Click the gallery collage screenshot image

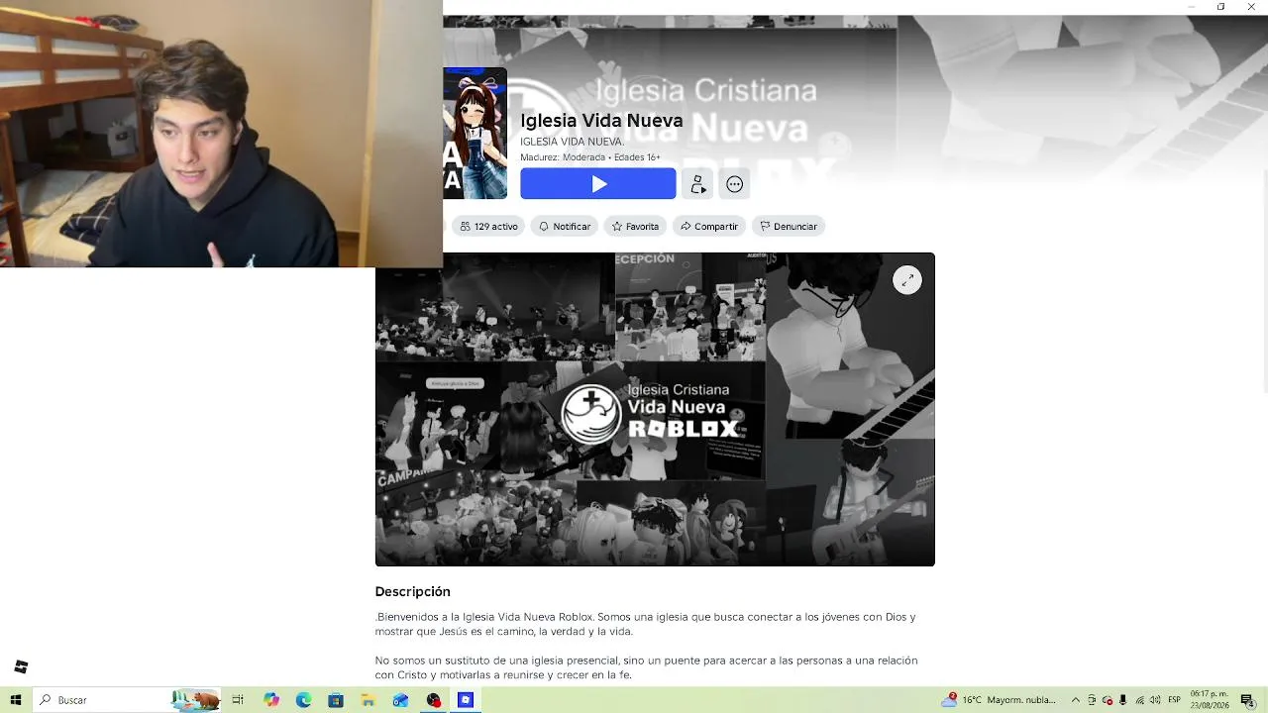pyautogui.click(x=655, y=409)
